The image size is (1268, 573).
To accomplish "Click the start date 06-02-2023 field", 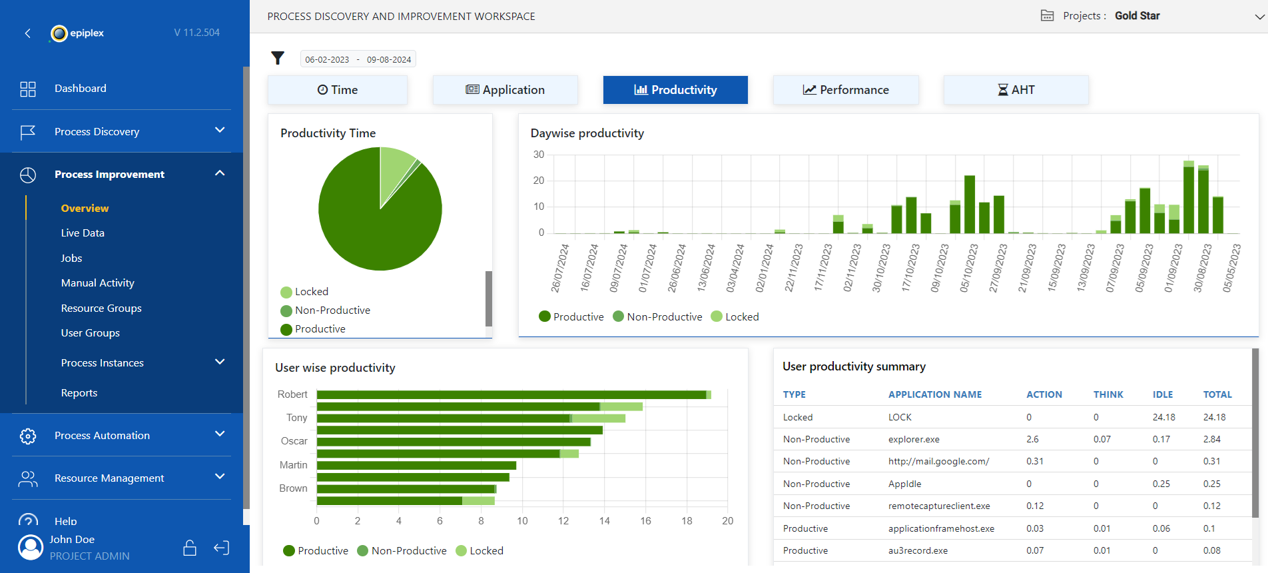I will click(x=327, y=59).
